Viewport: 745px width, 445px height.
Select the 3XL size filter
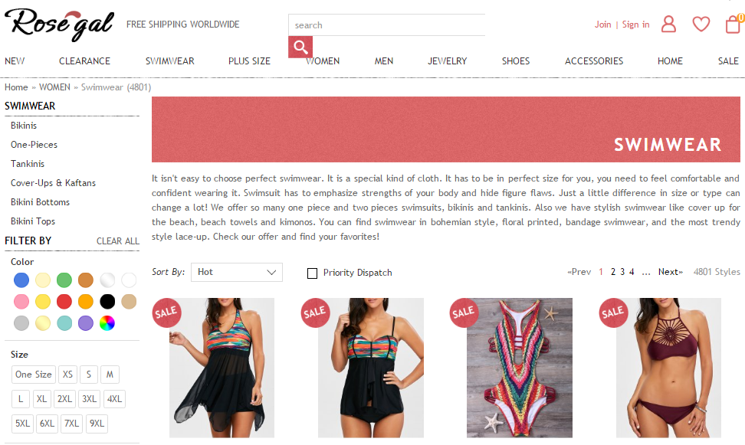click(x=90, y=399)
